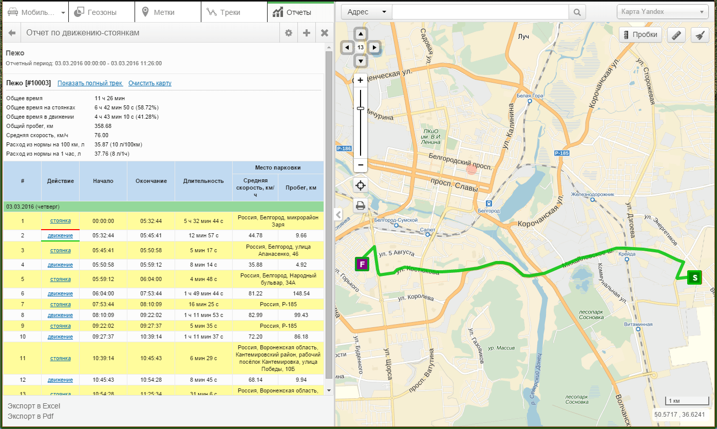
Task: Click 'Показать полный трек' link
Action: 90,83
